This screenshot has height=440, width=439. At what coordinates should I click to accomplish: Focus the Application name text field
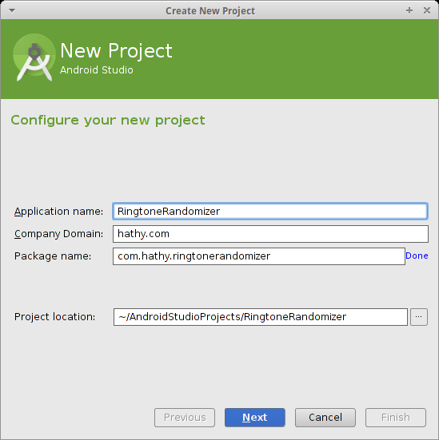point(270,211)
